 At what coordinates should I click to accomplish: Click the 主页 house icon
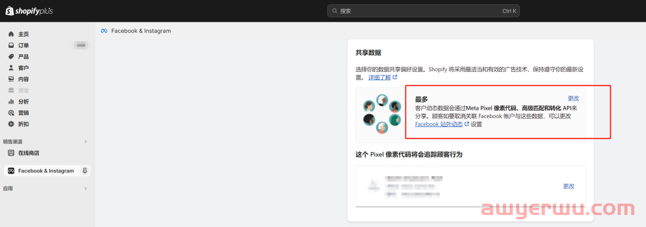(x=11, y=34)
